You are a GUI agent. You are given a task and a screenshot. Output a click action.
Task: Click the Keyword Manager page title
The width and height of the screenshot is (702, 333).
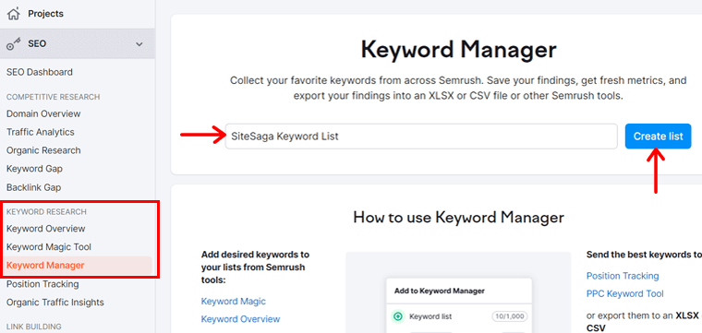point(458,50)
